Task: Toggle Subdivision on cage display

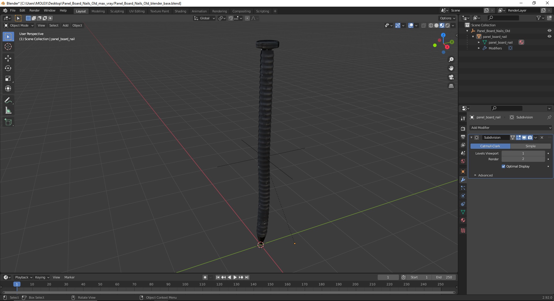Action: click(x=513, y=138)
